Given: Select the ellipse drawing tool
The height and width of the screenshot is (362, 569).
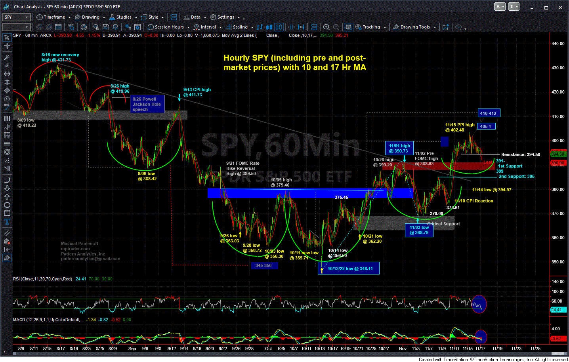Looking at the screenshot, I should click(x=7, y=205).
